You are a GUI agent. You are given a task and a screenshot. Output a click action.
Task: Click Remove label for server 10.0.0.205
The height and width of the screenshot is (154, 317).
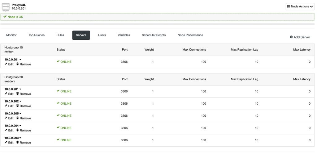tap(25, 118)
